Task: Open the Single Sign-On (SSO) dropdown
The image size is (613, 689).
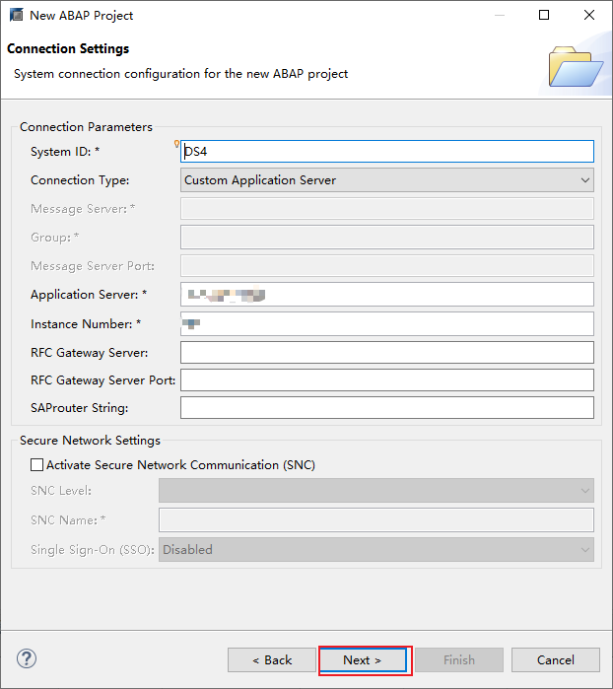Action: (376, 549)
